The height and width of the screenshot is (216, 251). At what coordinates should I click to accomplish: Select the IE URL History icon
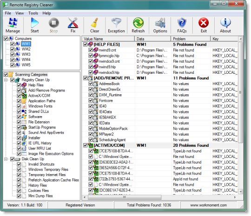(24, 143)
